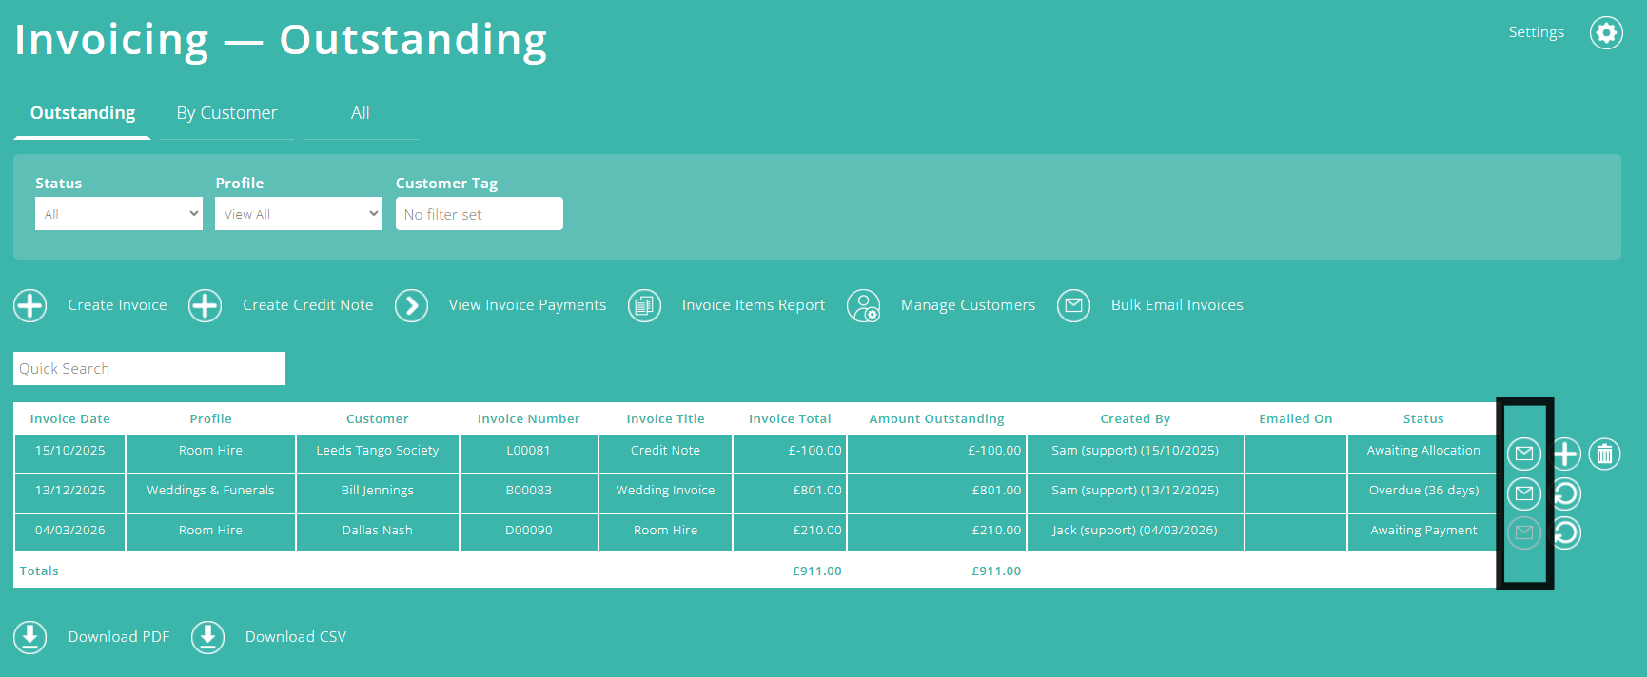The width and height of the screenshot is (1647, 677).
Task: Click the Invoice Items Report label
Action: pyautogui.click(x=754, y=305)
